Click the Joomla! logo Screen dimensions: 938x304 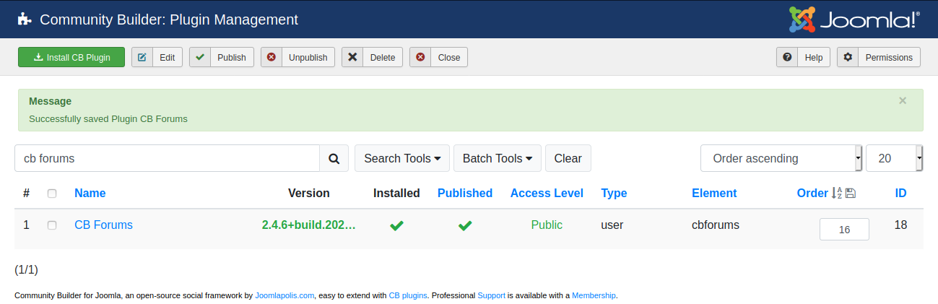click(x=855, y=19)
